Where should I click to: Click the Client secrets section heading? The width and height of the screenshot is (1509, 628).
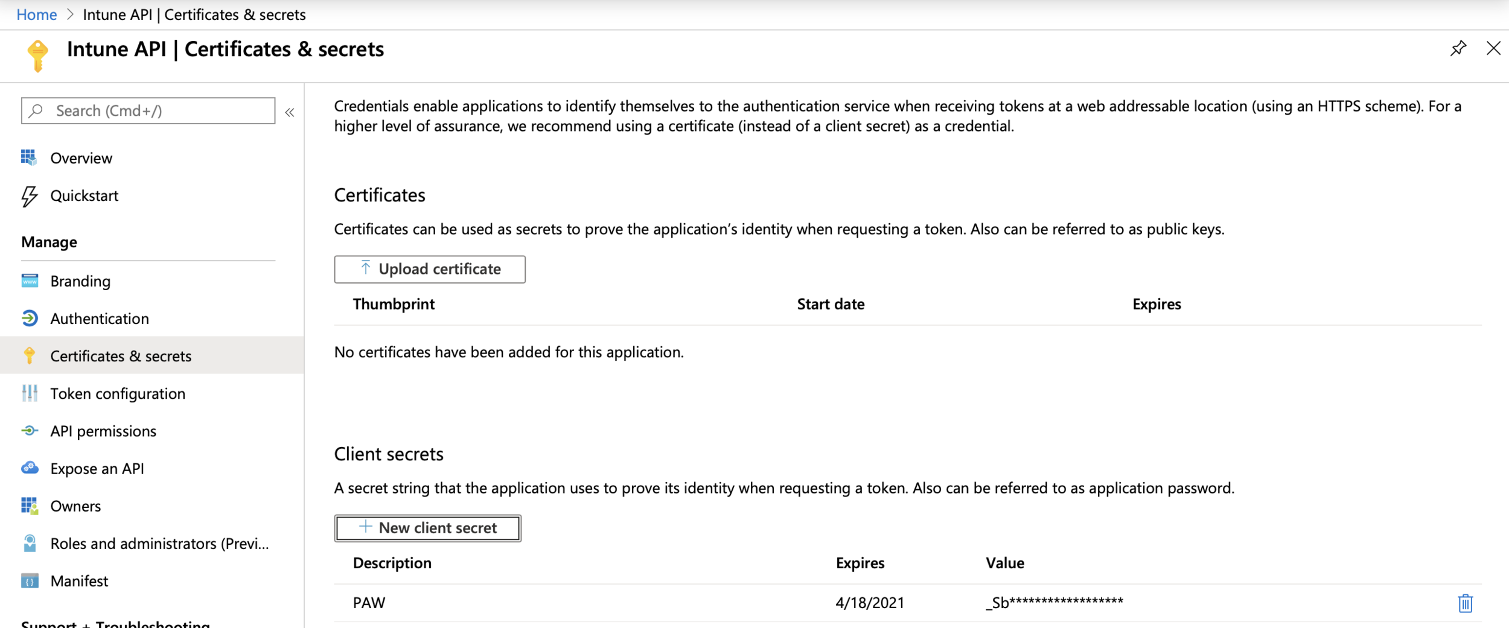coord(389,454)
